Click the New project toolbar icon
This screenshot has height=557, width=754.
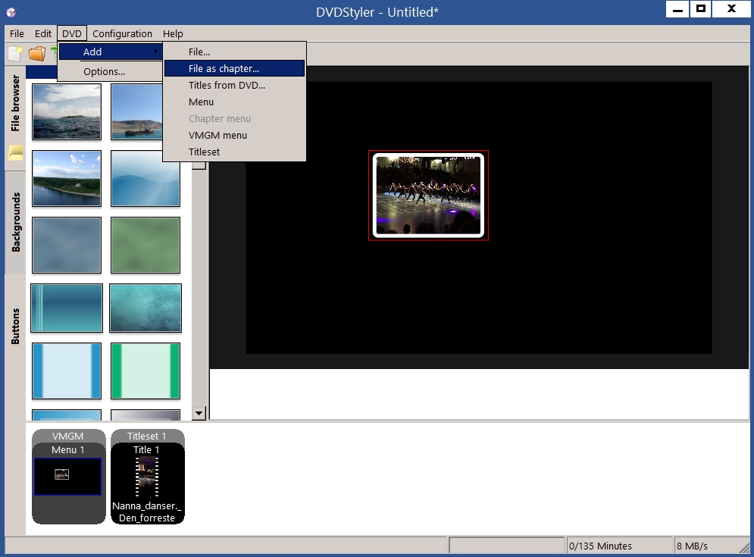pyautogui.click(x=15, y=53)
